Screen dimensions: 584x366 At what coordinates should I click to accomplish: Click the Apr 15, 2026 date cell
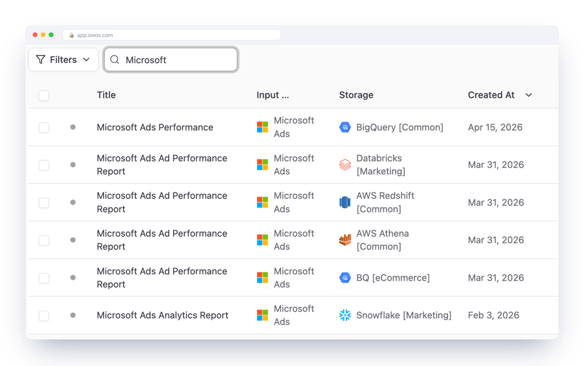tap(495, 127)
